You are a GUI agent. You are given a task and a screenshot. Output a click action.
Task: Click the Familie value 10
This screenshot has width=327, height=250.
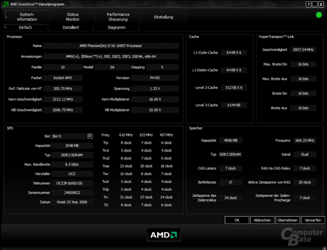(63, 67)
